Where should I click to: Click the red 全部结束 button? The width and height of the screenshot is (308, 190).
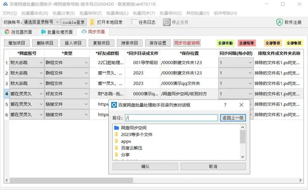[246, 43]
